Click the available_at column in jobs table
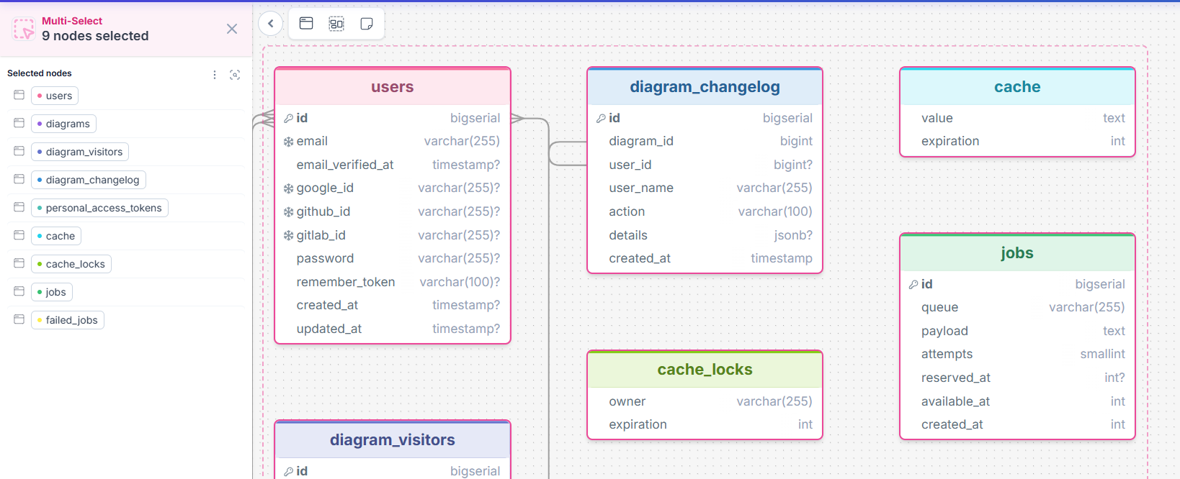Screen dimensions: 1180x479 pos(1017,401)
